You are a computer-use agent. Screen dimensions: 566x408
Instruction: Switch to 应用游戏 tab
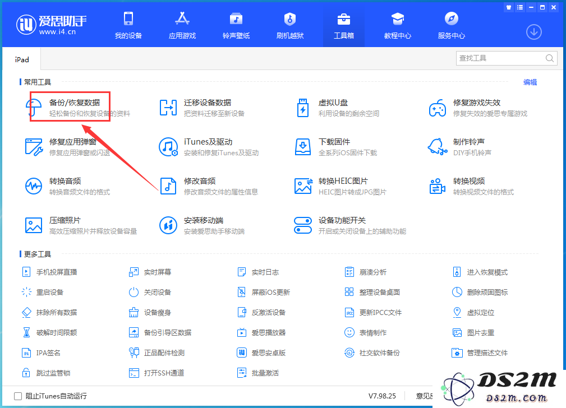pyautogui.click(x=182, y=25)
